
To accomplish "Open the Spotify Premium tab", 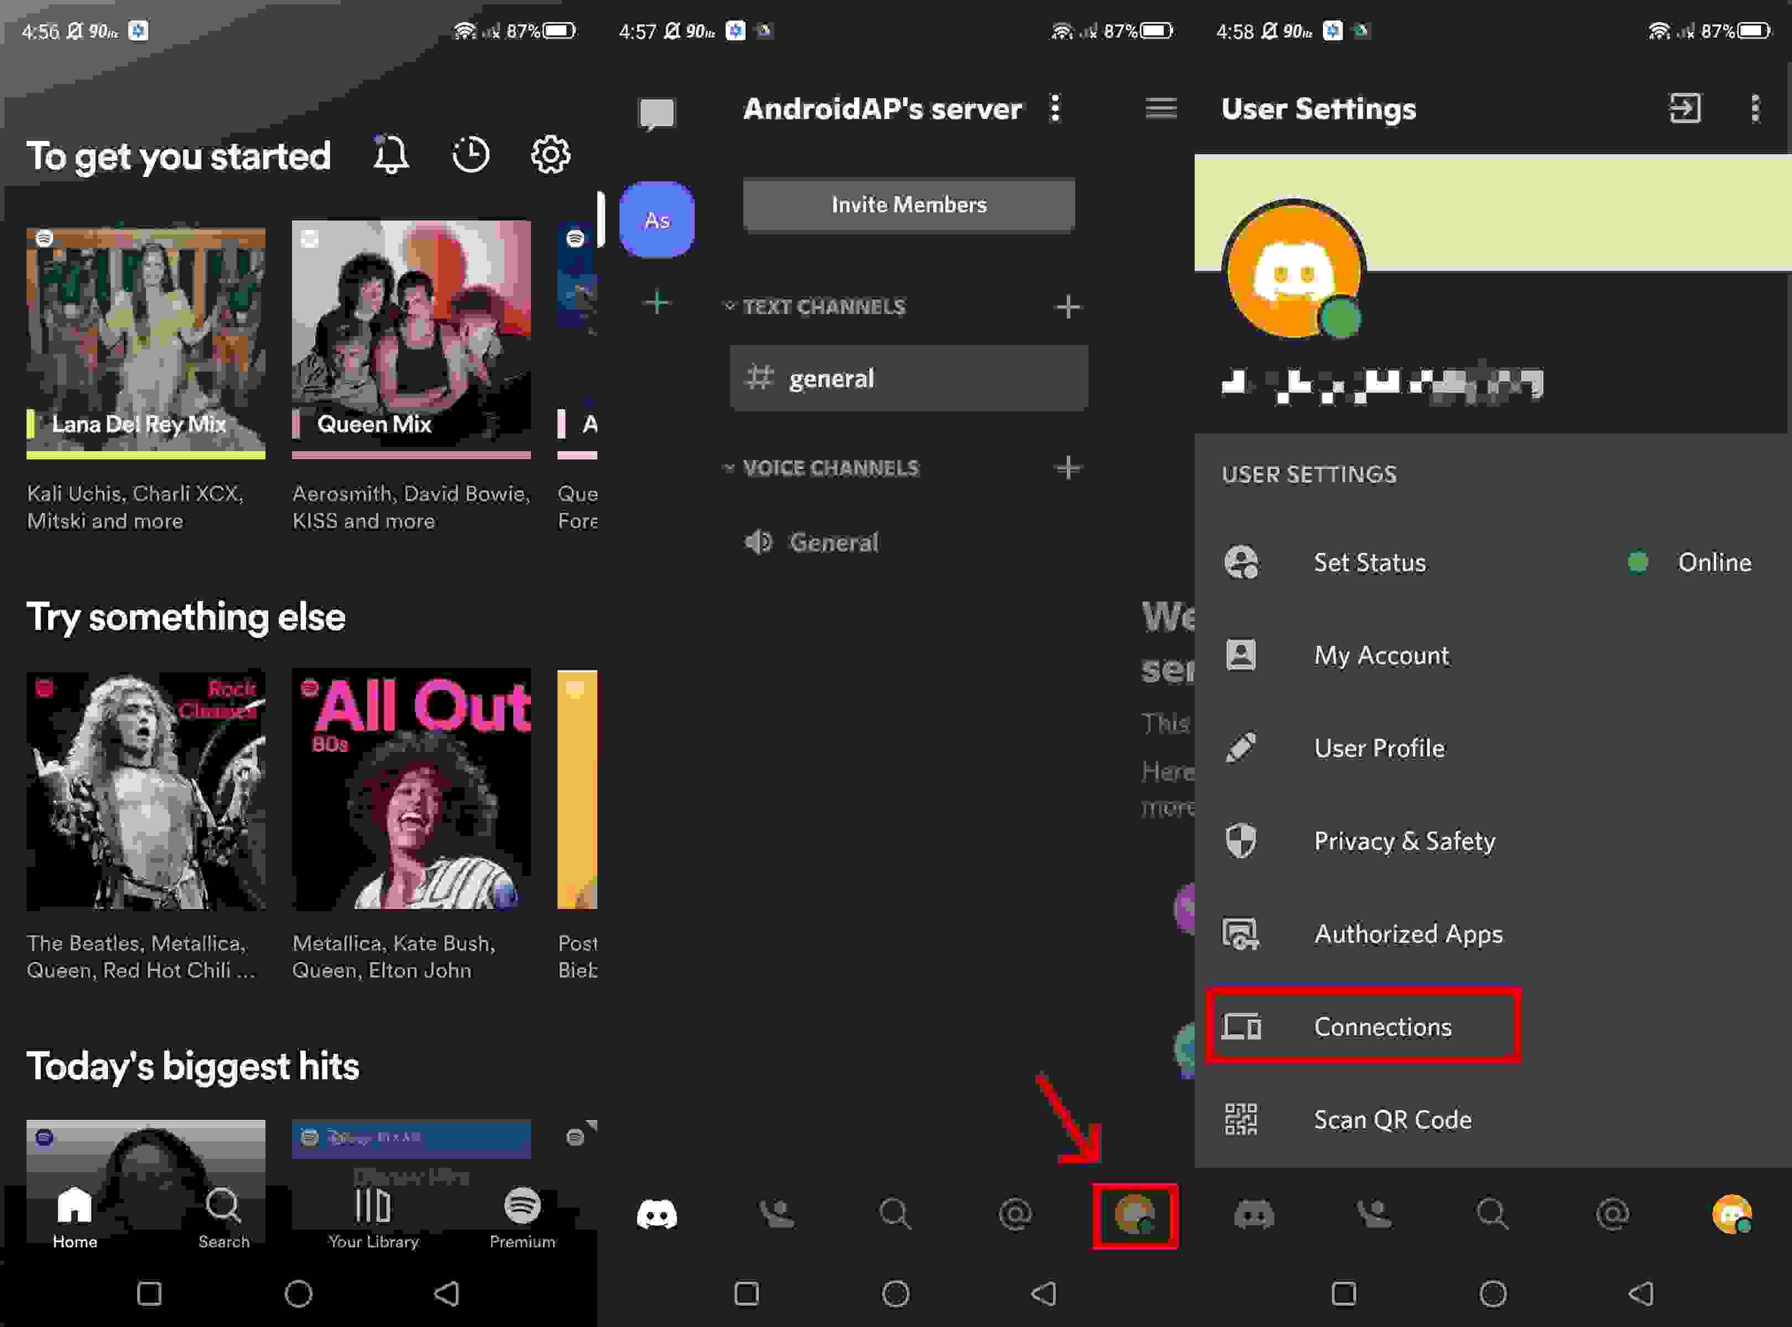I will [522, 1218].
